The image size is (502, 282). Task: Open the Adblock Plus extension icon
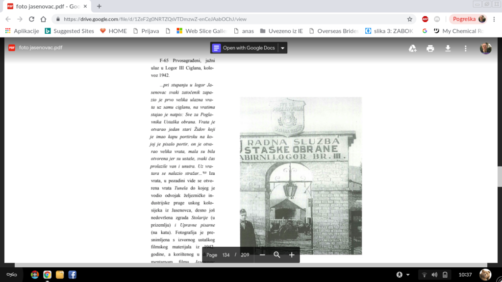tap(425, 19)
